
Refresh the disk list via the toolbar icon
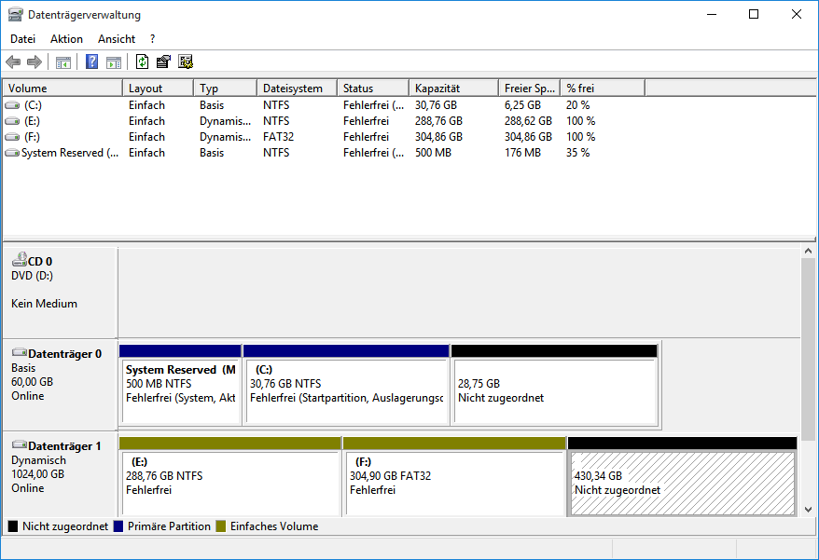(x=142, y=62)
